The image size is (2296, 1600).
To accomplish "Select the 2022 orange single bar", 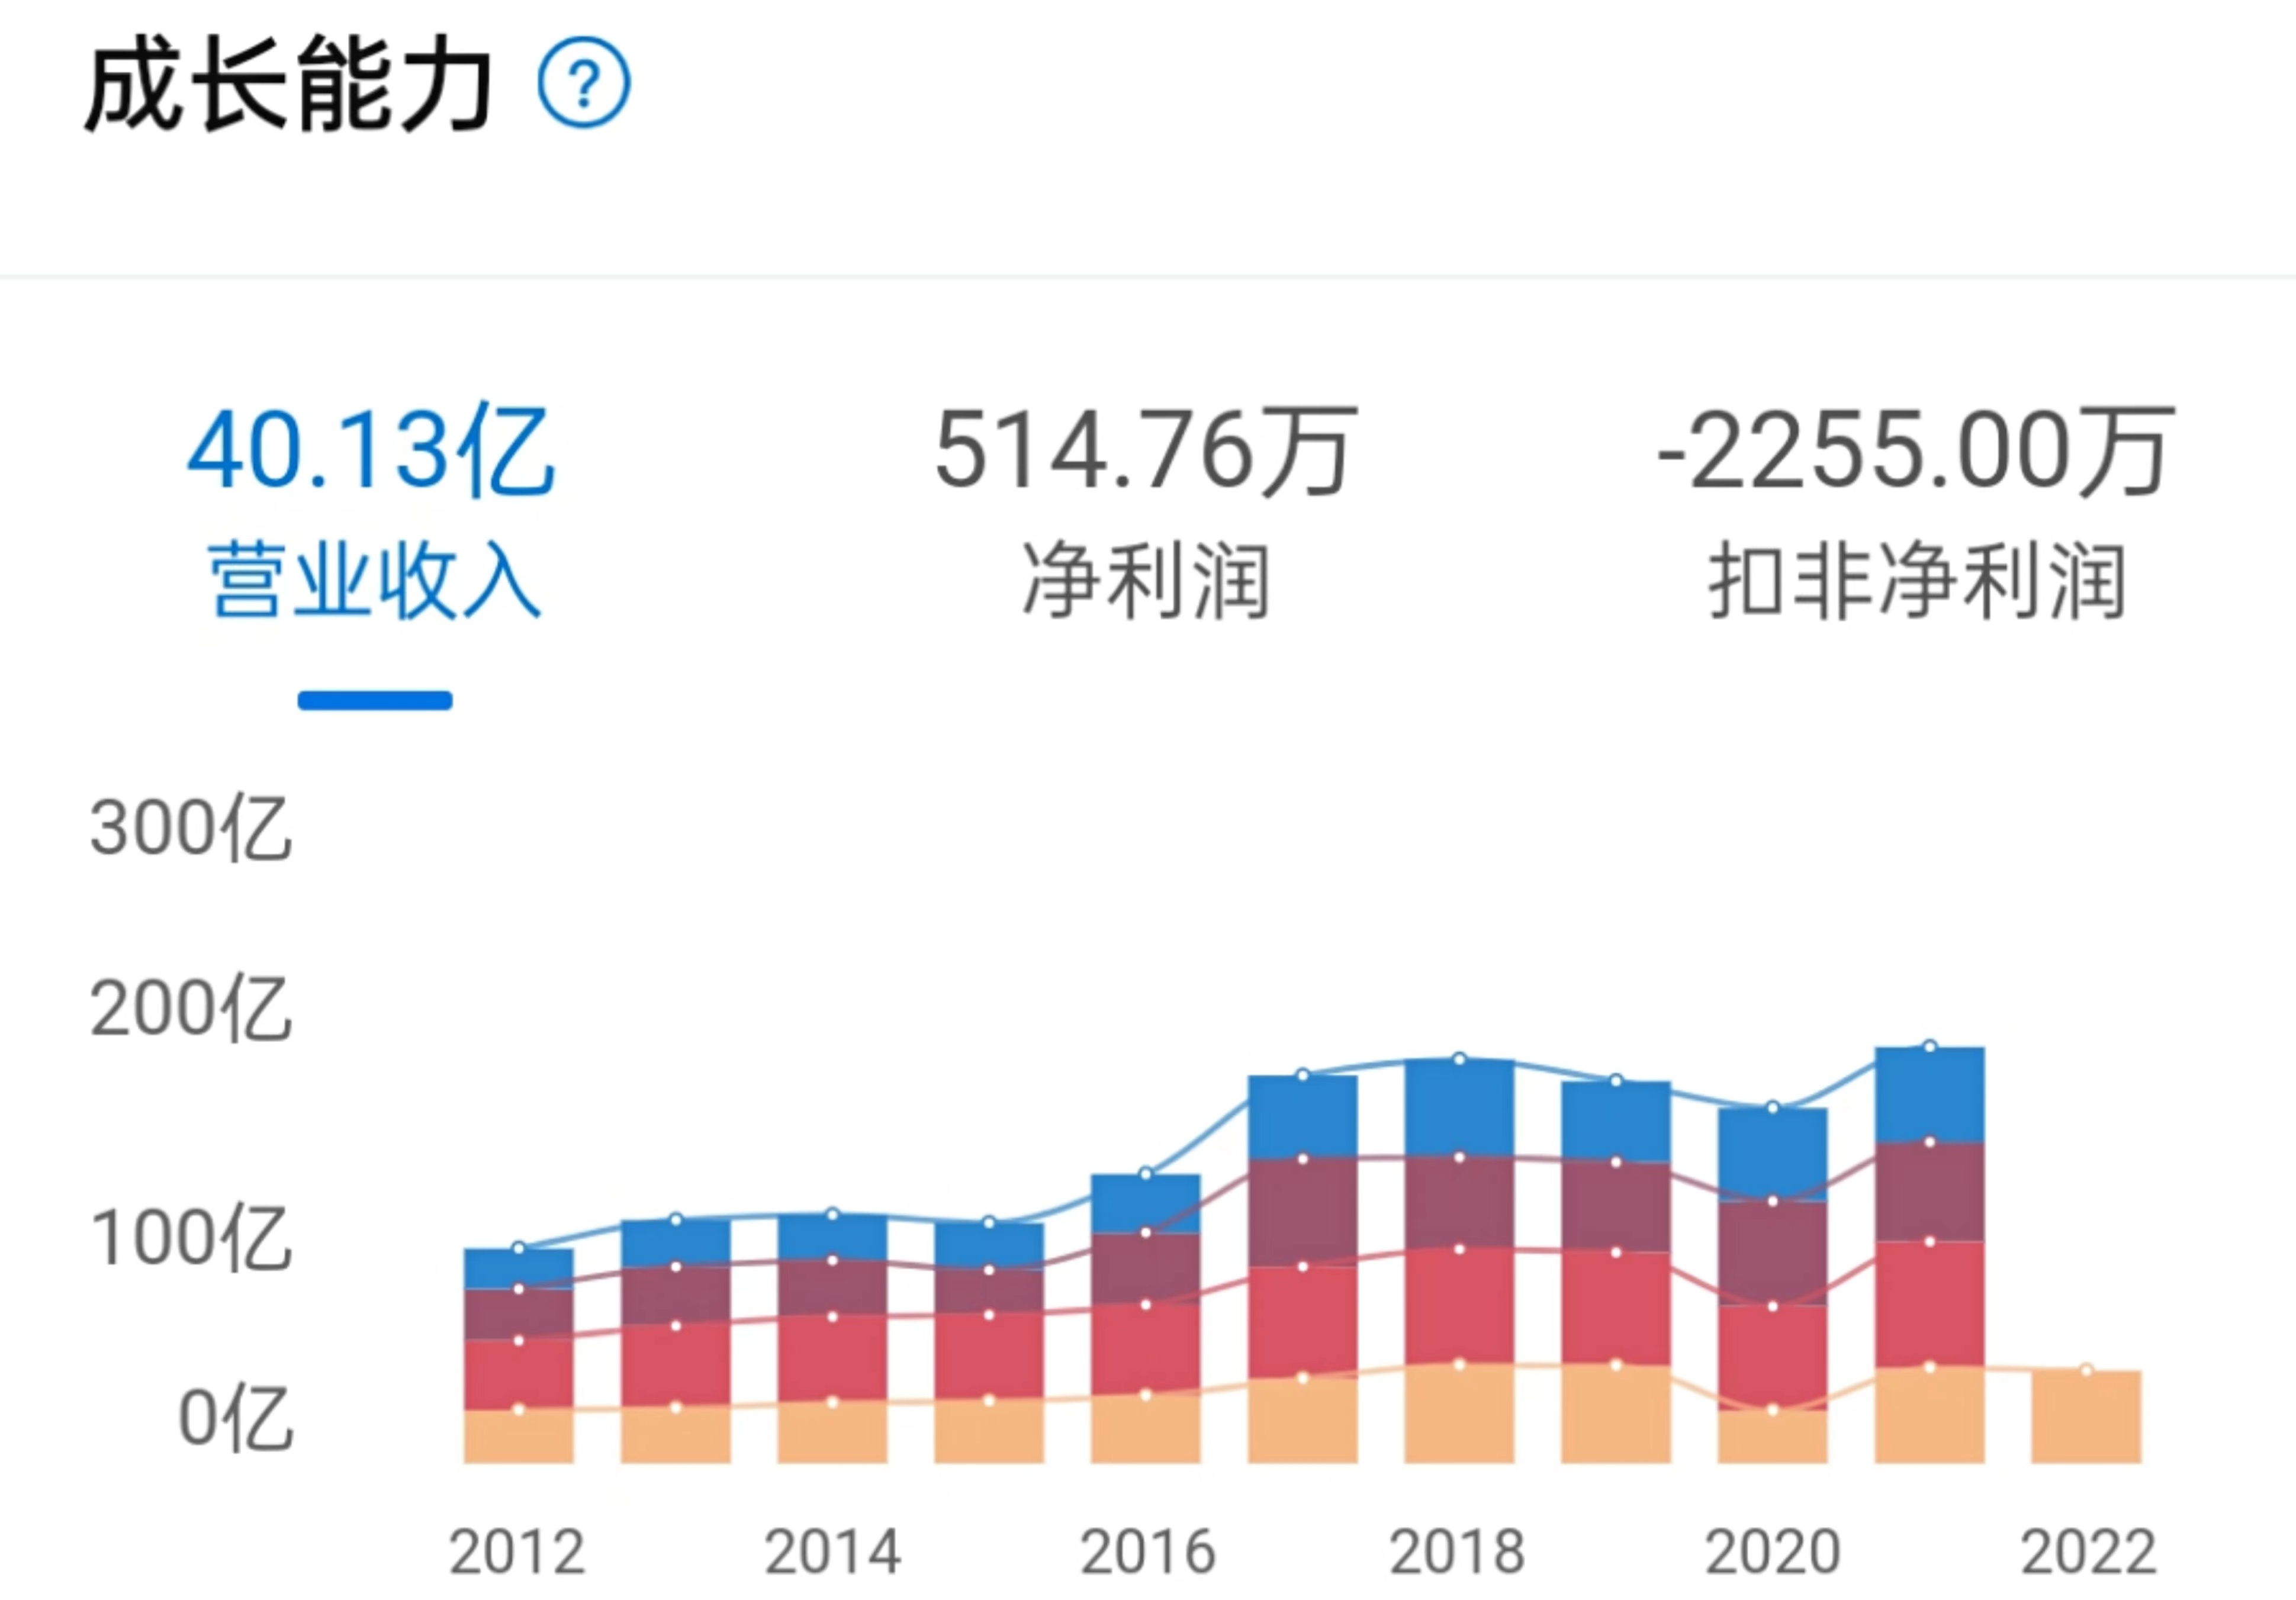I will 2087,1417.
